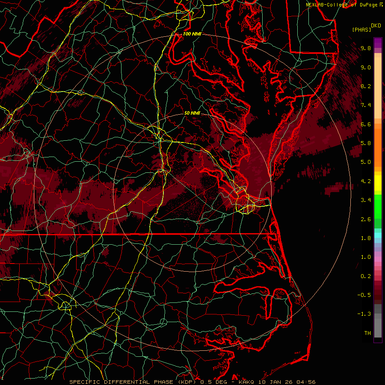Click the 2.6 color scale value

pos(366,219)
